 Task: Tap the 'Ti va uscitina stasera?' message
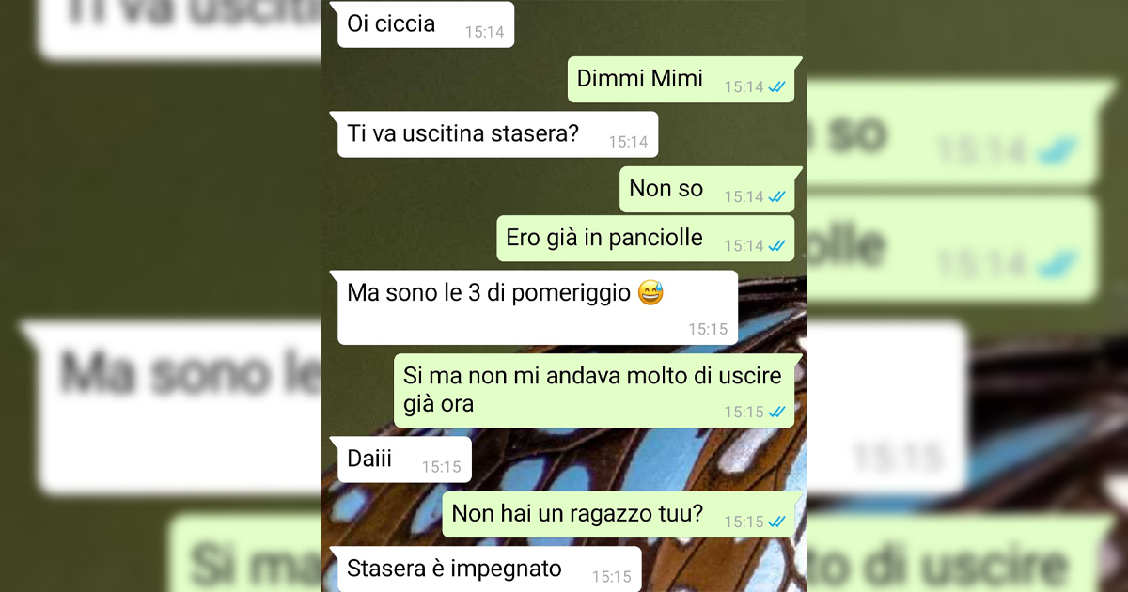497,134
